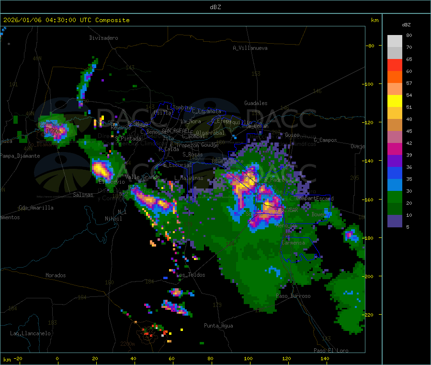Click the 2200m elevation label
The height and width of the screenshot is (365, 431).
tap(127, 344)
